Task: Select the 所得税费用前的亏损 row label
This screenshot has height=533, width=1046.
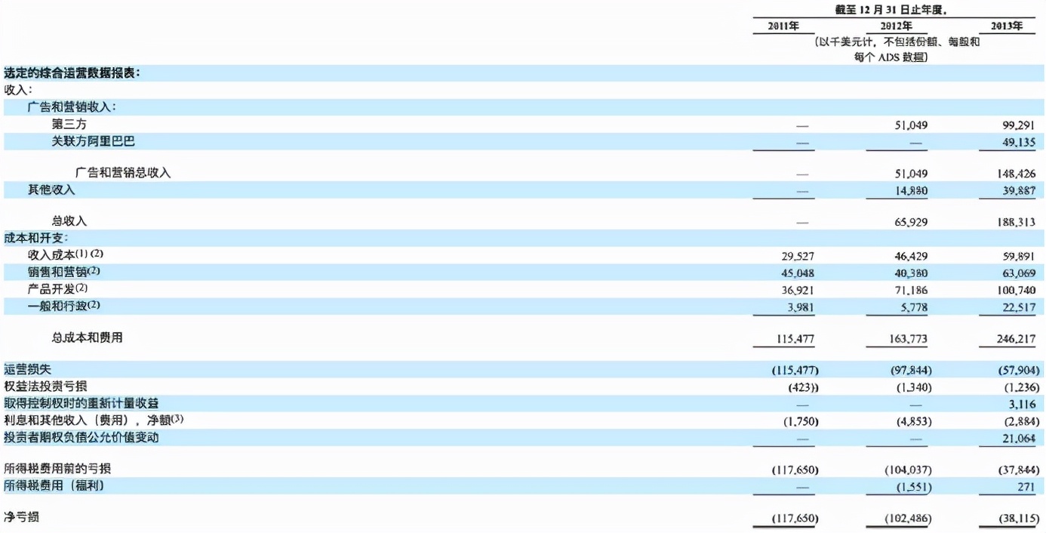Action: (x=51, y=469)
